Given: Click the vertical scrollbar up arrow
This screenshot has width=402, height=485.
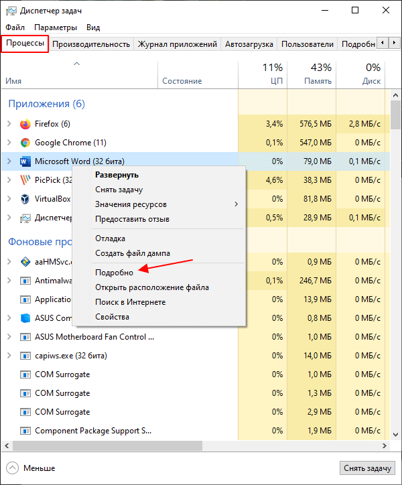Looking at the screenshot, I should pos(395,95).
